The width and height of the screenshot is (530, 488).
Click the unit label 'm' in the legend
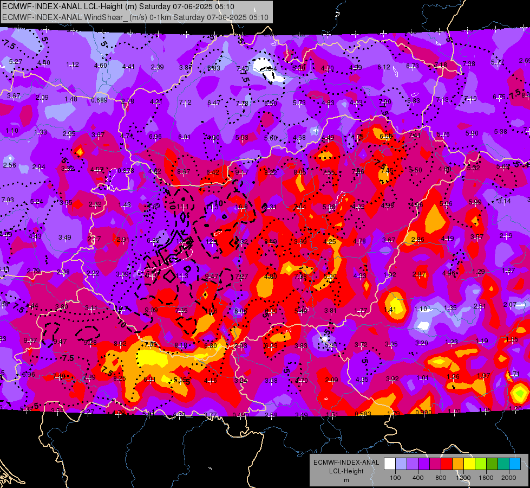tap(346, 480)
